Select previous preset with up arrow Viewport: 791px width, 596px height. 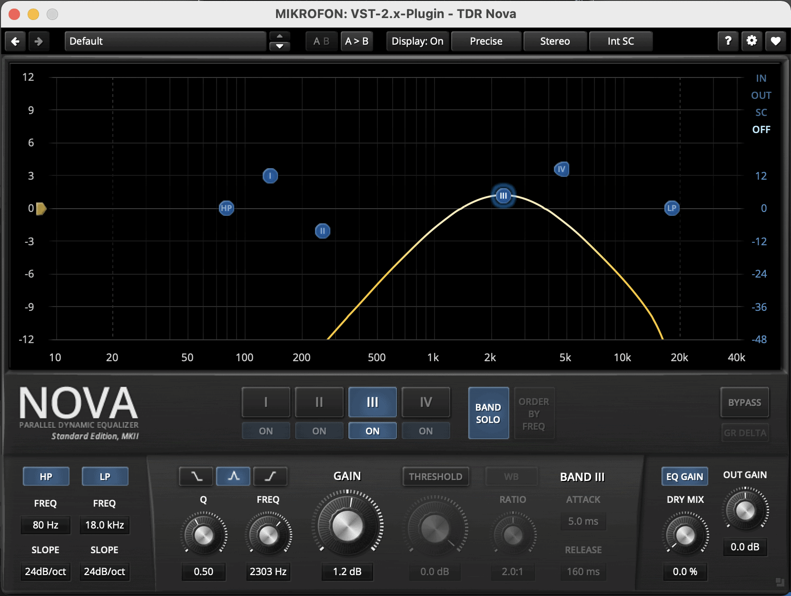coord(280,36)
